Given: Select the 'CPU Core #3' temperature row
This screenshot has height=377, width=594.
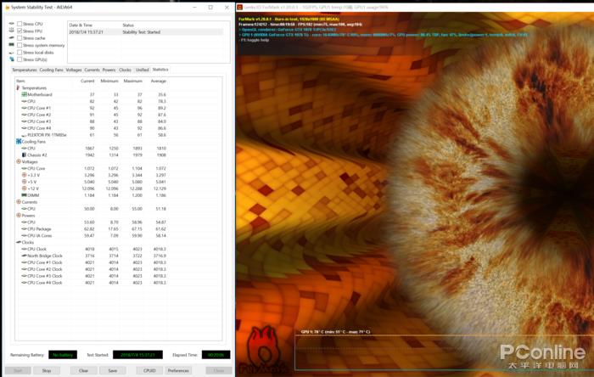Looking at the screenshot, I should click(x=91, y=121).
